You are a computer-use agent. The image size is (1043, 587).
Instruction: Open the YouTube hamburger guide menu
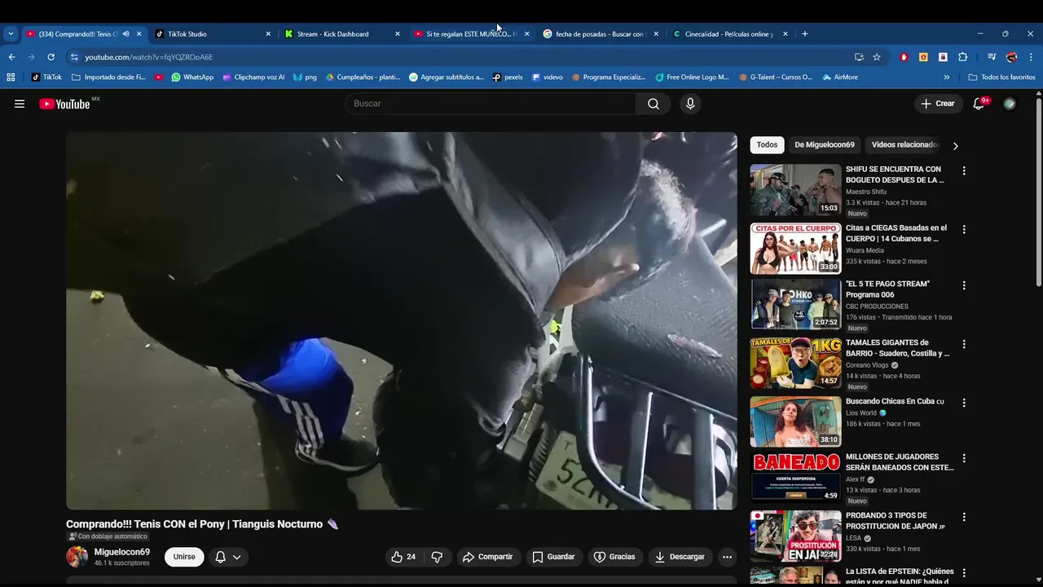[x=20, y=104]
